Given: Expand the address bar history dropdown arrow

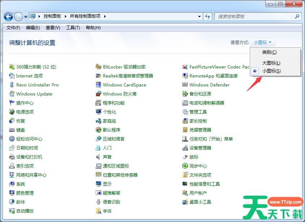Looking at the screenshot, I should [199, 17].
